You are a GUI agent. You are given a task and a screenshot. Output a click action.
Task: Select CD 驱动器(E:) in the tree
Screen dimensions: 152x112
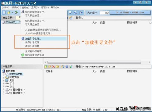pos(17,90)
